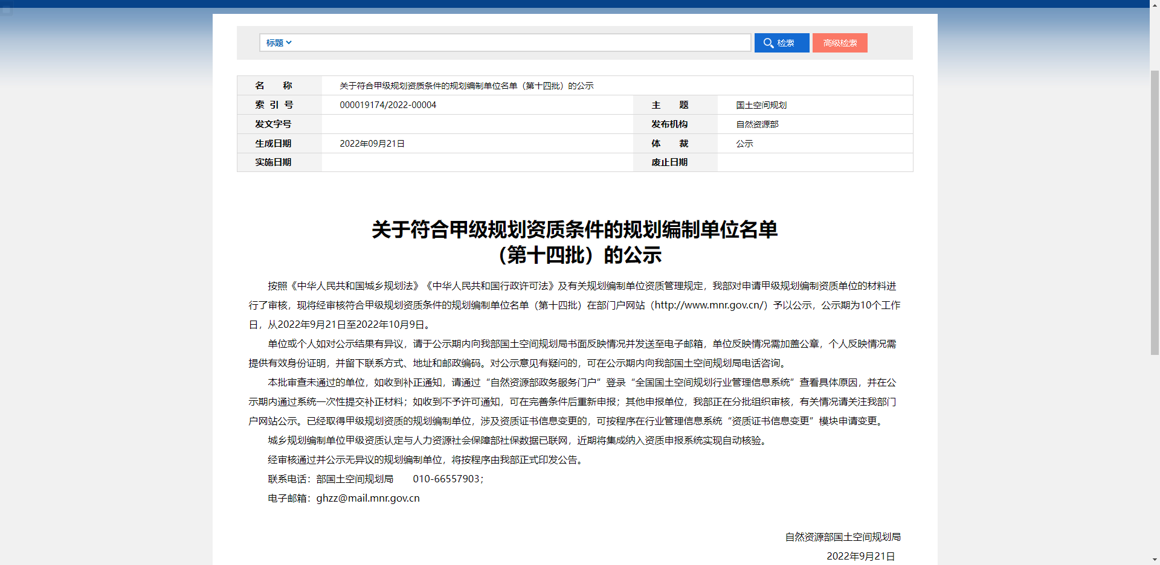Screen dimensions: 1160x565
Task: Click the magnifying glass icon on 检索 button
Action: 768,43
